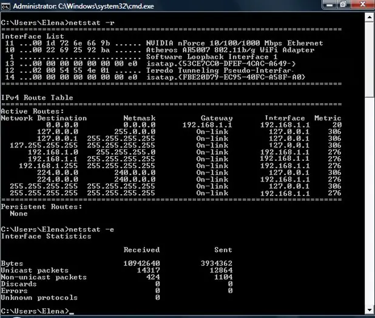This screenshot has width=375, height=318.
Task: Click the scrollbar down arrow
Action: point(370,310)
